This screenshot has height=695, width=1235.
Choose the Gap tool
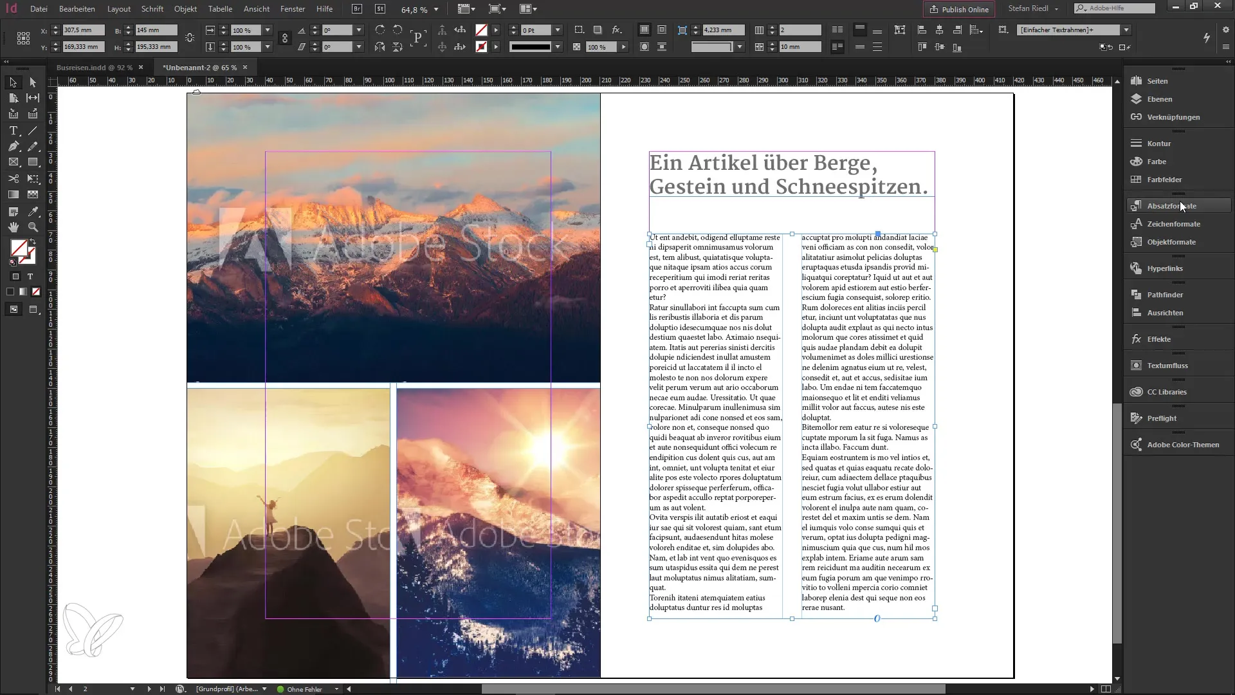coord(33,98)
